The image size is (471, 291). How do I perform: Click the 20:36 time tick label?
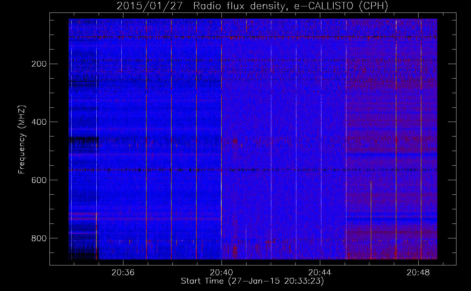pos(123,273)
